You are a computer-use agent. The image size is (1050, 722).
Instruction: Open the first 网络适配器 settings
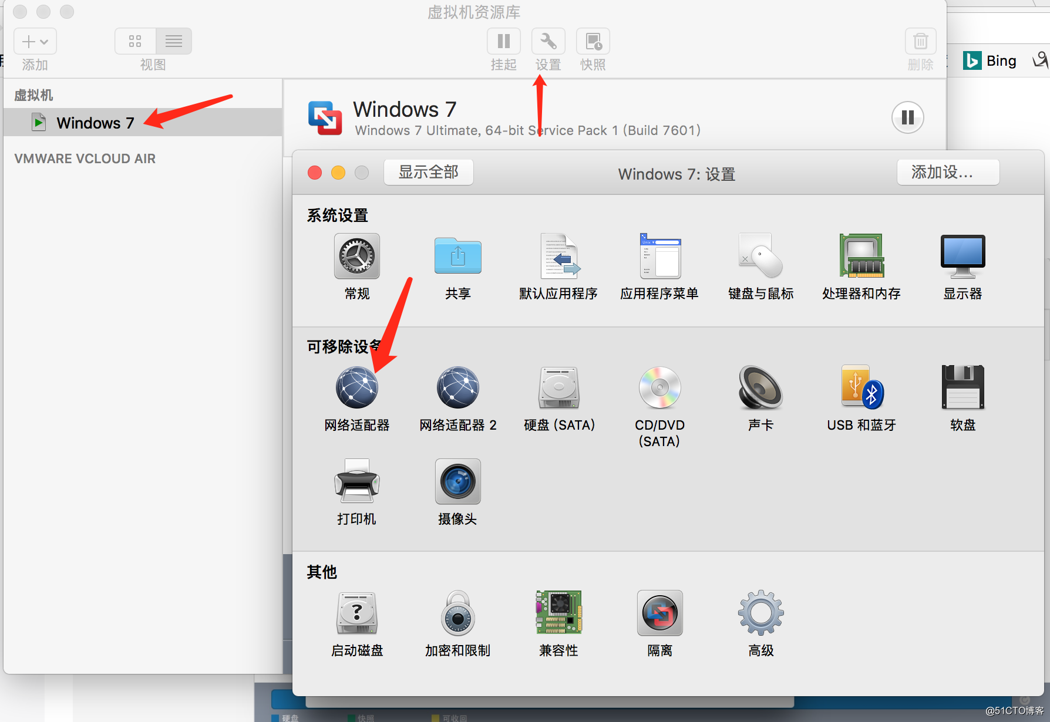point(357,387)
